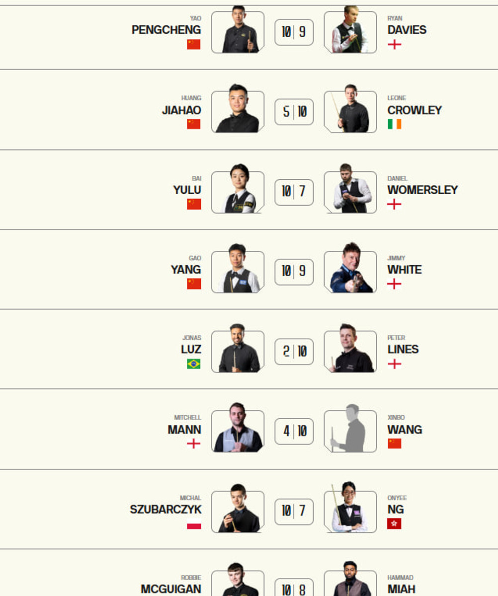Click China flag under Xinbo Wang
The height and width of the screenshot is (596, 498).
(x=394, y=444)
